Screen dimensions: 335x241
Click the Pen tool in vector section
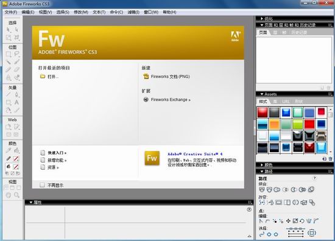click(x=16, y=94)
